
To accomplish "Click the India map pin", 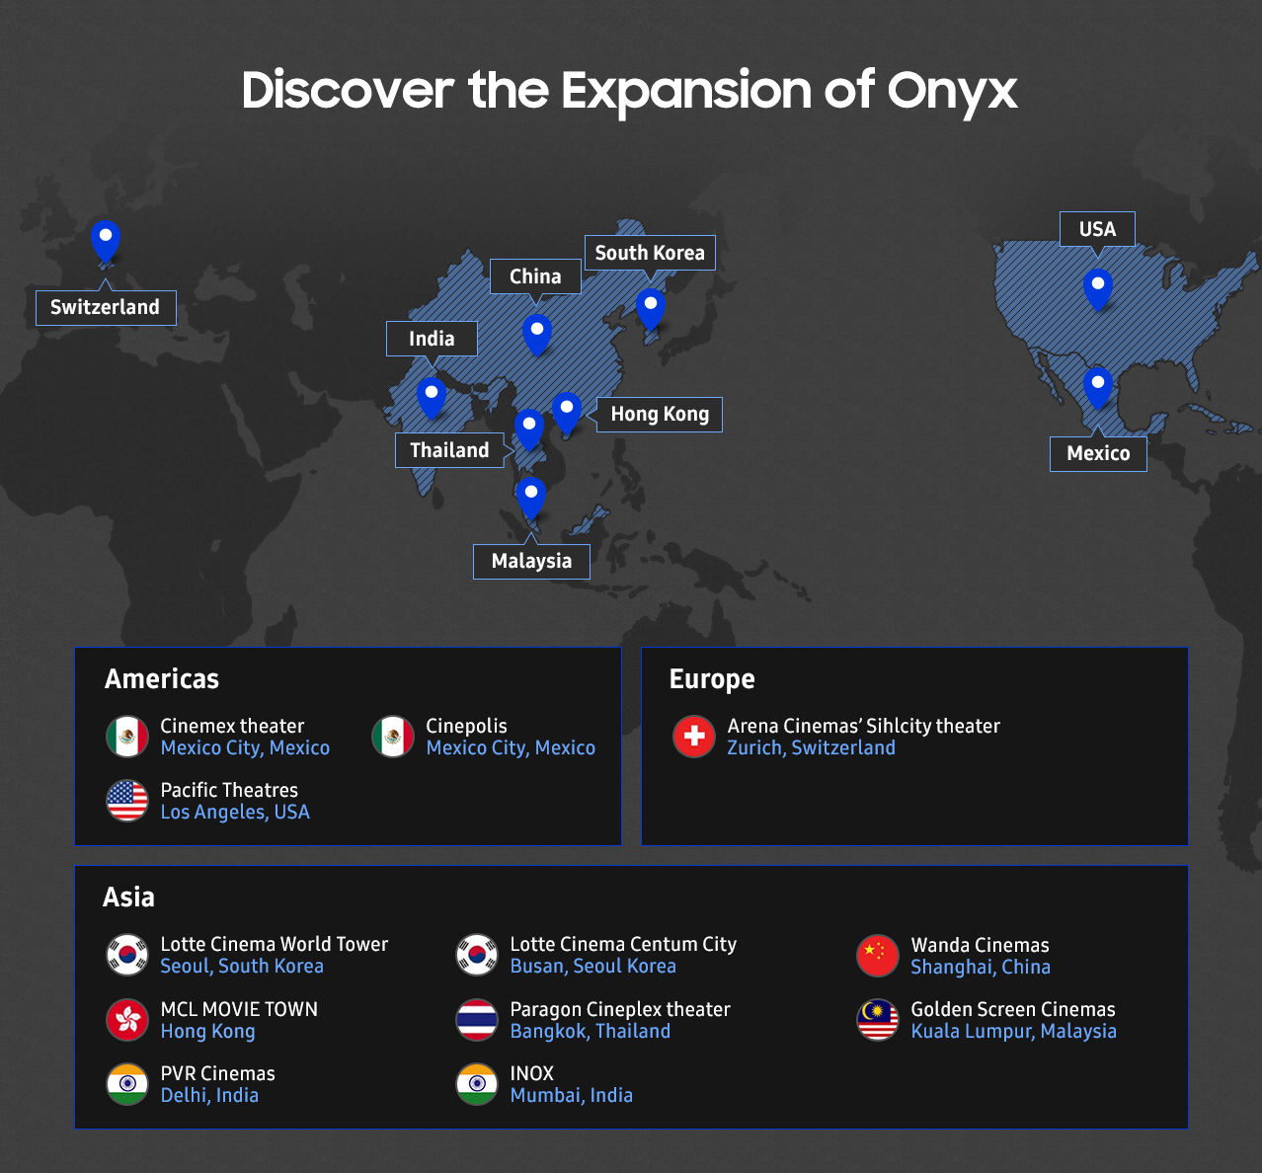I will pyautogui.click(x=432, y=398).
